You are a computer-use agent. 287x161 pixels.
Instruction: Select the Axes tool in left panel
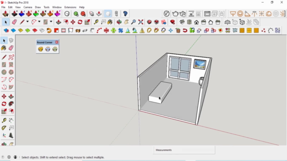click(4, 136)
